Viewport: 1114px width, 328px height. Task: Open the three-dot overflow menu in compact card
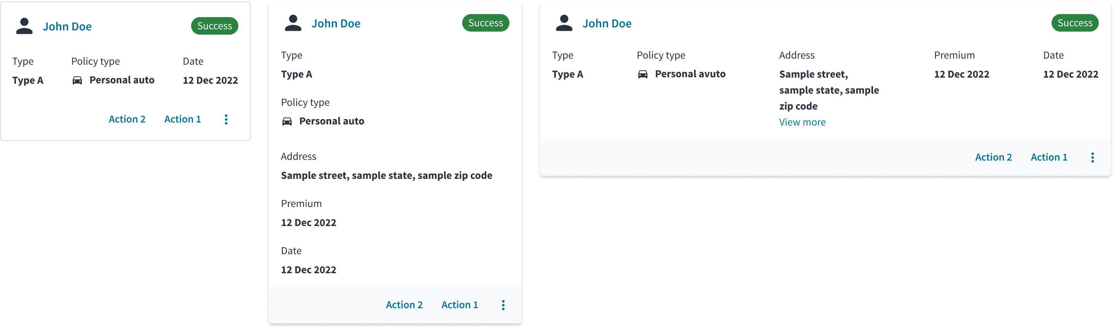226,119
